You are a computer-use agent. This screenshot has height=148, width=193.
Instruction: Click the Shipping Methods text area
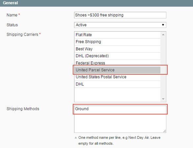coord(120,119)
